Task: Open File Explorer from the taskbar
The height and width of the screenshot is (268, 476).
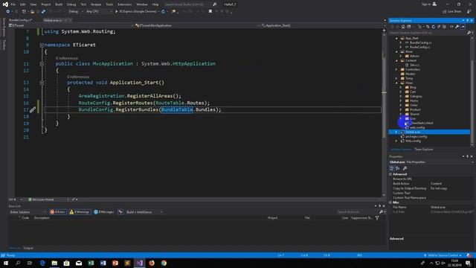Action: coord(54,263)
